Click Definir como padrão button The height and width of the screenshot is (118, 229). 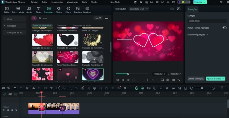[x=196, y=79]
